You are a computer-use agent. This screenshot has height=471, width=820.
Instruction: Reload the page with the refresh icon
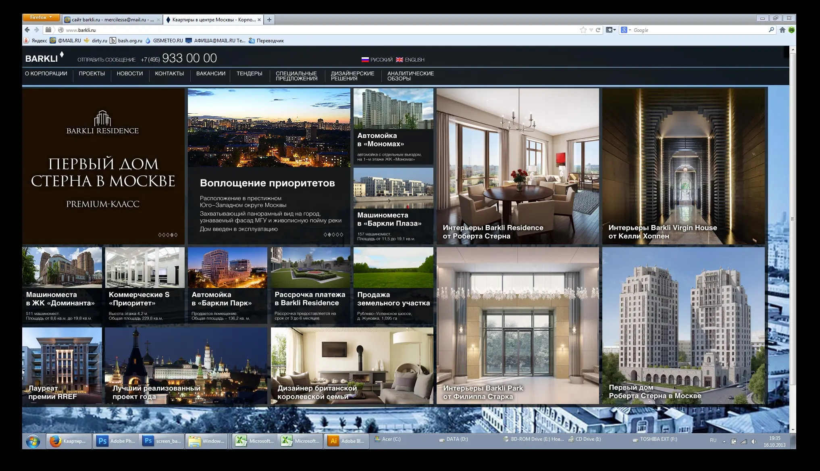click(x=598, y=30)
